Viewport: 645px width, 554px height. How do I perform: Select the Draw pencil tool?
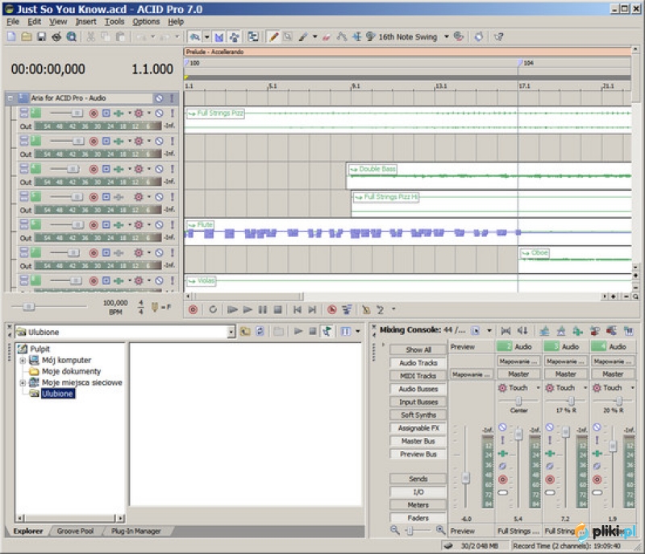tap(273, 36)
